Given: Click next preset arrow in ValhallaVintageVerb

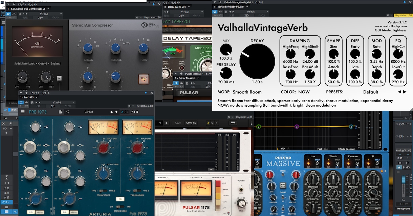Looking at the screenshot, I should pos(405,92).
